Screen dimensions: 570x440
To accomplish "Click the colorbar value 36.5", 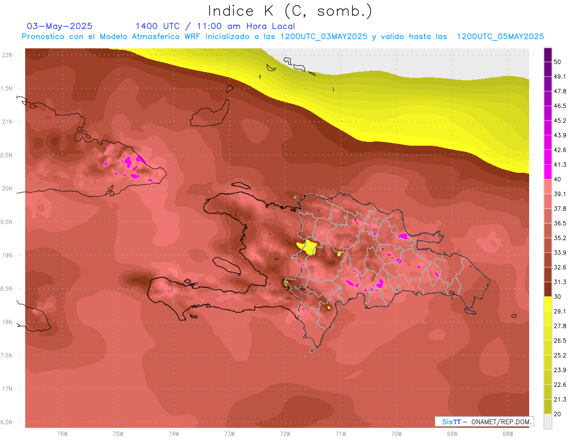I will click(x=560, y=223).
